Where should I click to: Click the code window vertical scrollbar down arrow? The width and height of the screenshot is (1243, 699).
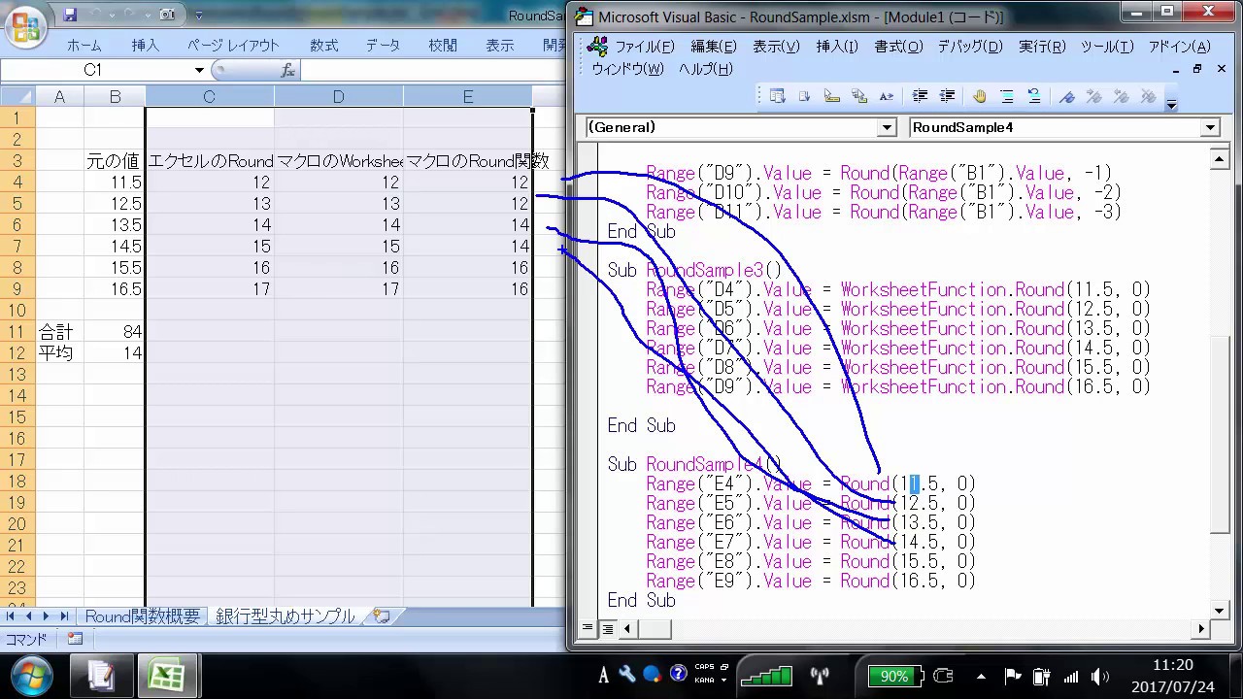tap(1220, 610)
